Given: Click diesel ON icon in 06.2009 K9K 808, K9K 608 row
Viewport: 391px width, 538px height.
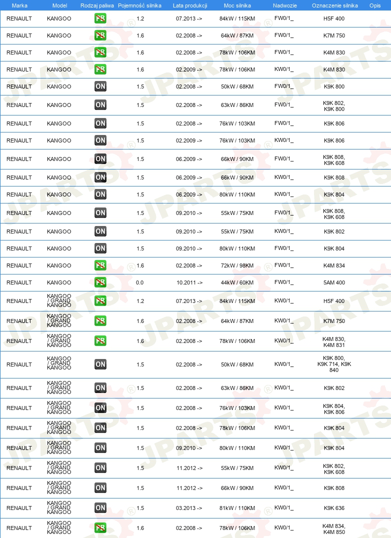Looking at the screenshot, I should pos(100,159).
